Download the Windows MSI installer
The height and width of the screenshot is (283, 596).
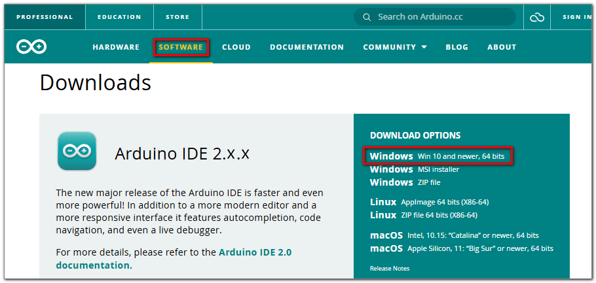coord(415,169)
